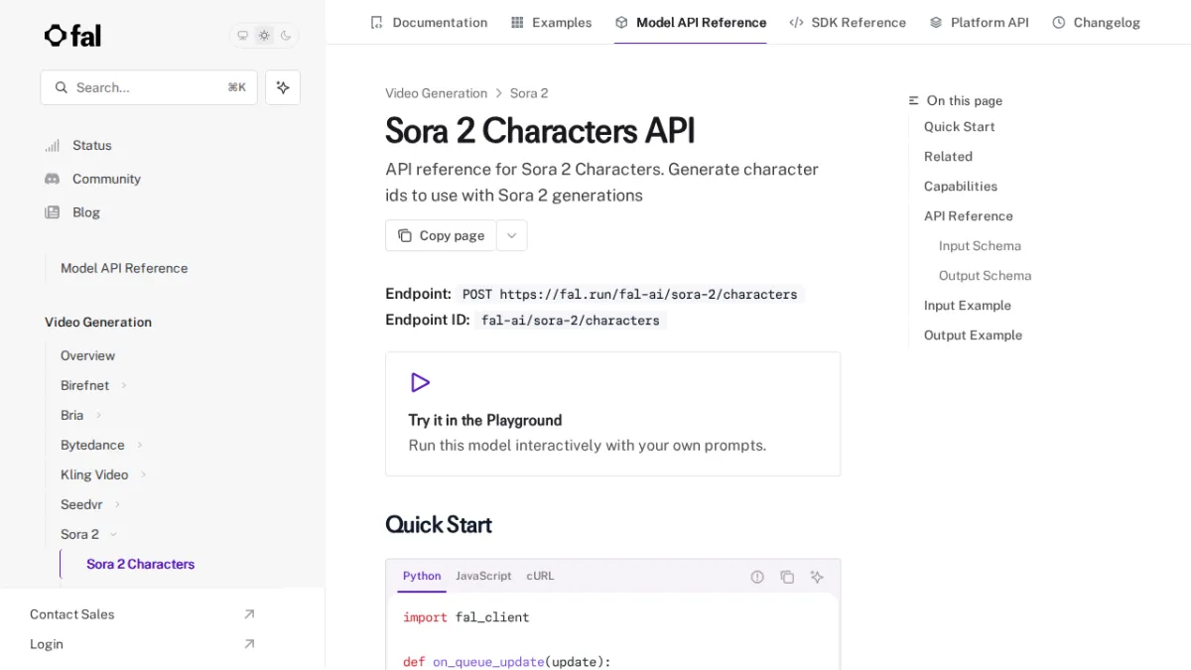Click the On this page list icon
The height and width of the screenshot is (670, 1191).
pos(914,100)
